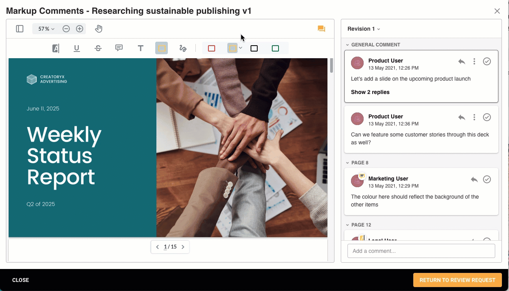Select the red rectangle color swatch
Image resolution: width=509 pixels, height=291 pixels.
212,48
